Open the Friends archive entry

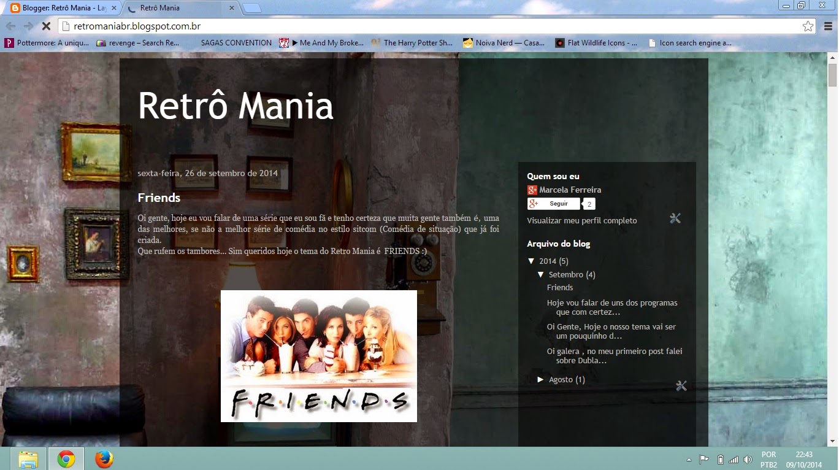[560, 287]
